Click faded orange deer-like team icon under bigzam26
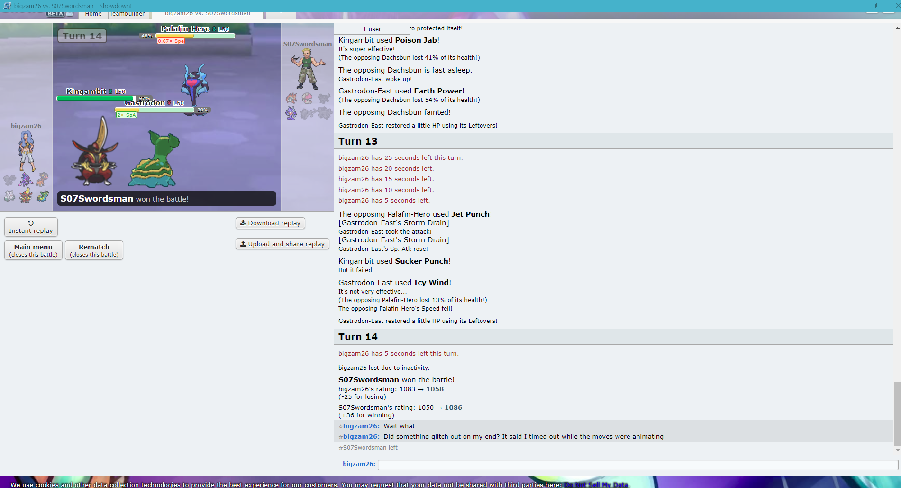This screenshot has height=488, width=901. point(43,179)
